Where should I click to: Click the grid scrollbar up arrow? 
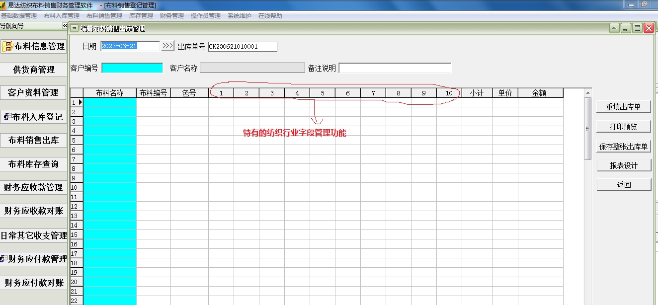pyautogui.click(x=588, y=92)
